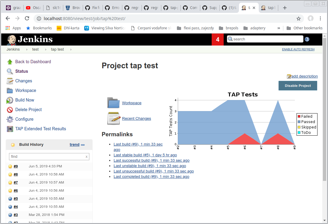
Task: Expand hidden bookmarks via the chevron
Action: [x=279, y=28]
